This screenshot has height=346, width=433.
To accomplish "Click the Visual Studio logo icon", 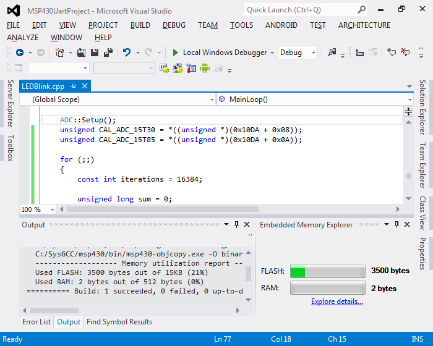I will click(14, 11).
